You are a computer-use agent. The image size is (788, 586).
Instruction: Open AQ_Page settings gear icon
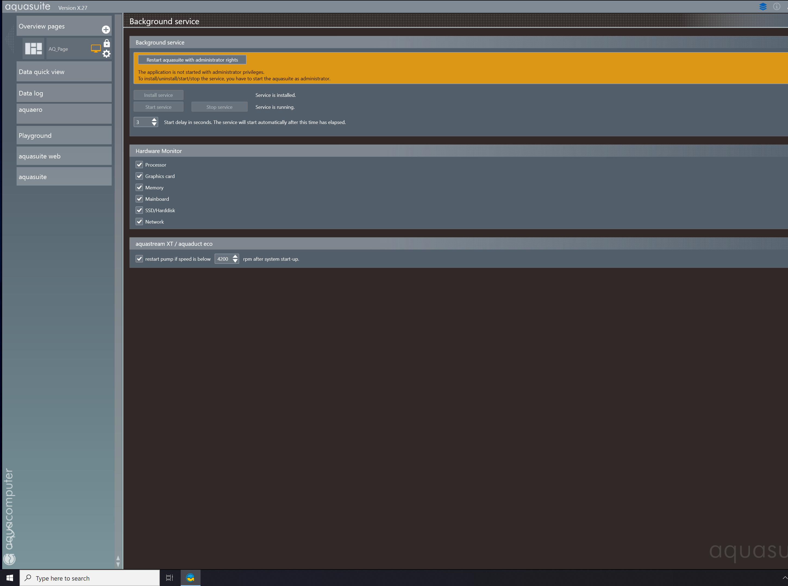pyautogui.click(x=106, y=53)
